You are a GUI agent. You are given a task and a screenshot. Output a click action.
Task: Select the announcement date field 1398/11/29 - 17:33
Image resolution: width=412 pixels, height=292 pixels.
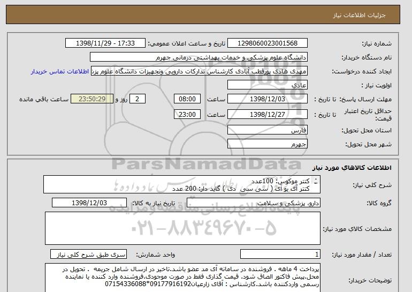[105, 43]
